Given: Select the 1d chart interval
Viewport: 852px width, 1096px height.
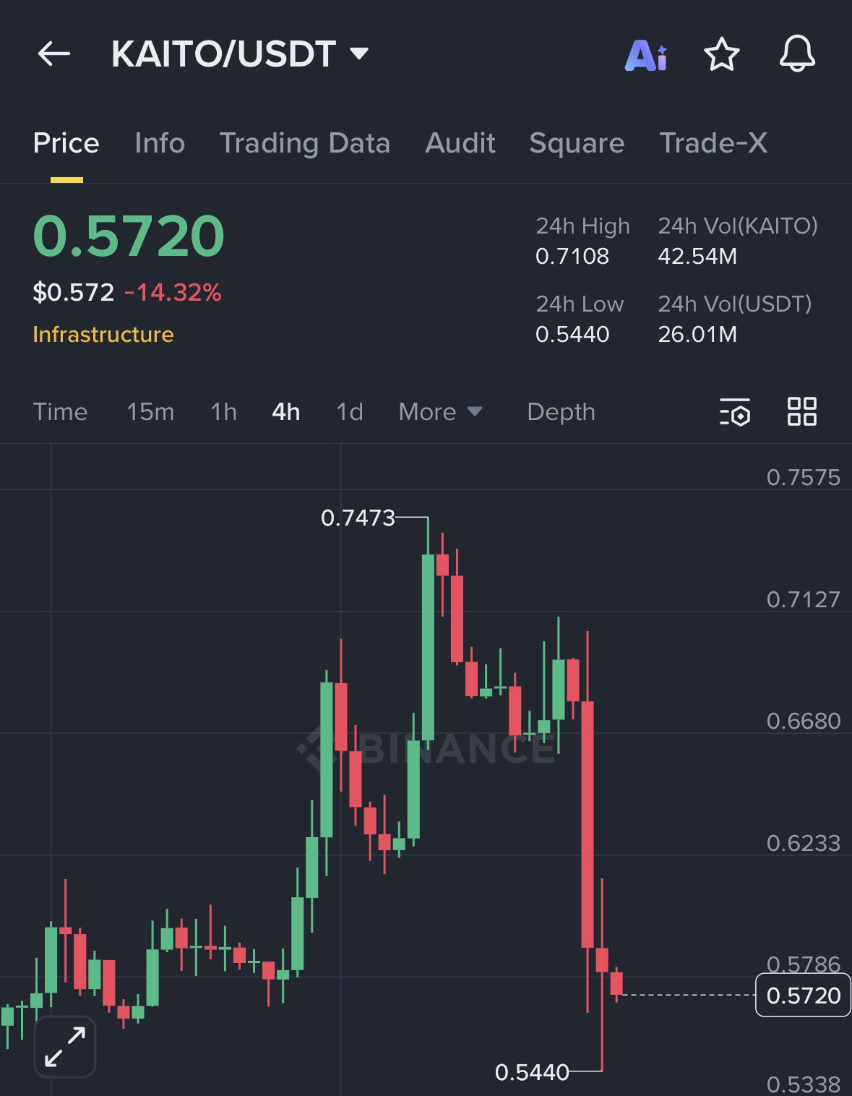Looking at the screenshot, I should click(x=350, y=412).
